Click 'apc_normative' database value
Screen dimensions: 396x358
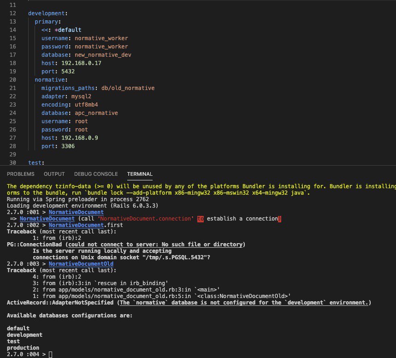[96, 113]
